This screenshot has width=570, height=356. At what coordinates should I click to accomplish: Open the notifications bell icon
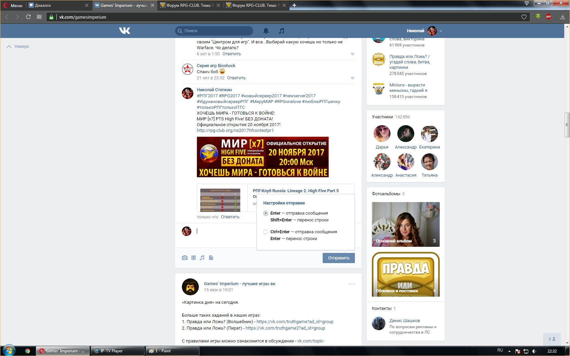266,31
